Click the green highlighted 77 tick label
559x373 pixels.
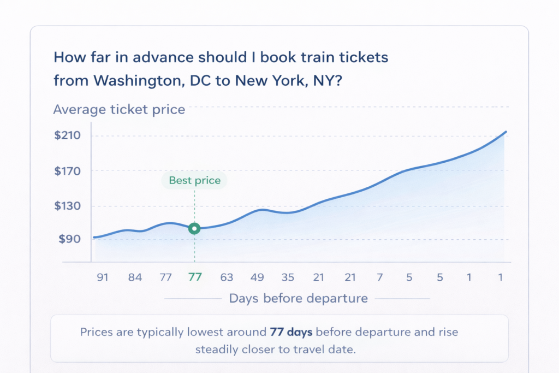[195, 277]
